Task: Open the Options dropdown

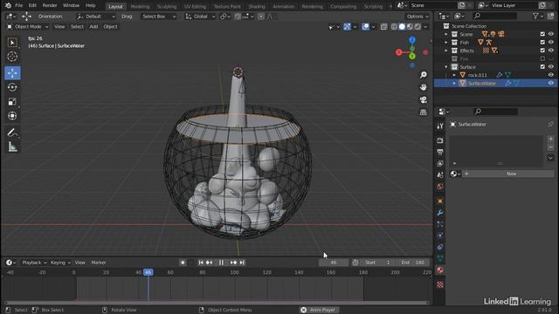Action: pos(418,17)
